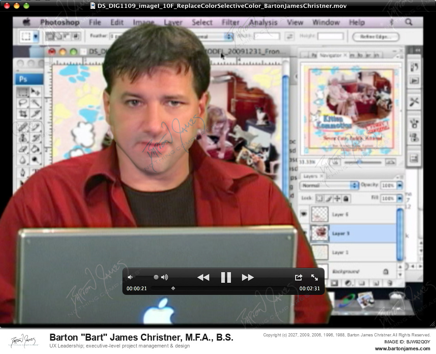Image resolution: width=436 pixels, height=354 pixels.
Task: Enter fullscreen with the expand arrows icon
Action: coord(315,277)
